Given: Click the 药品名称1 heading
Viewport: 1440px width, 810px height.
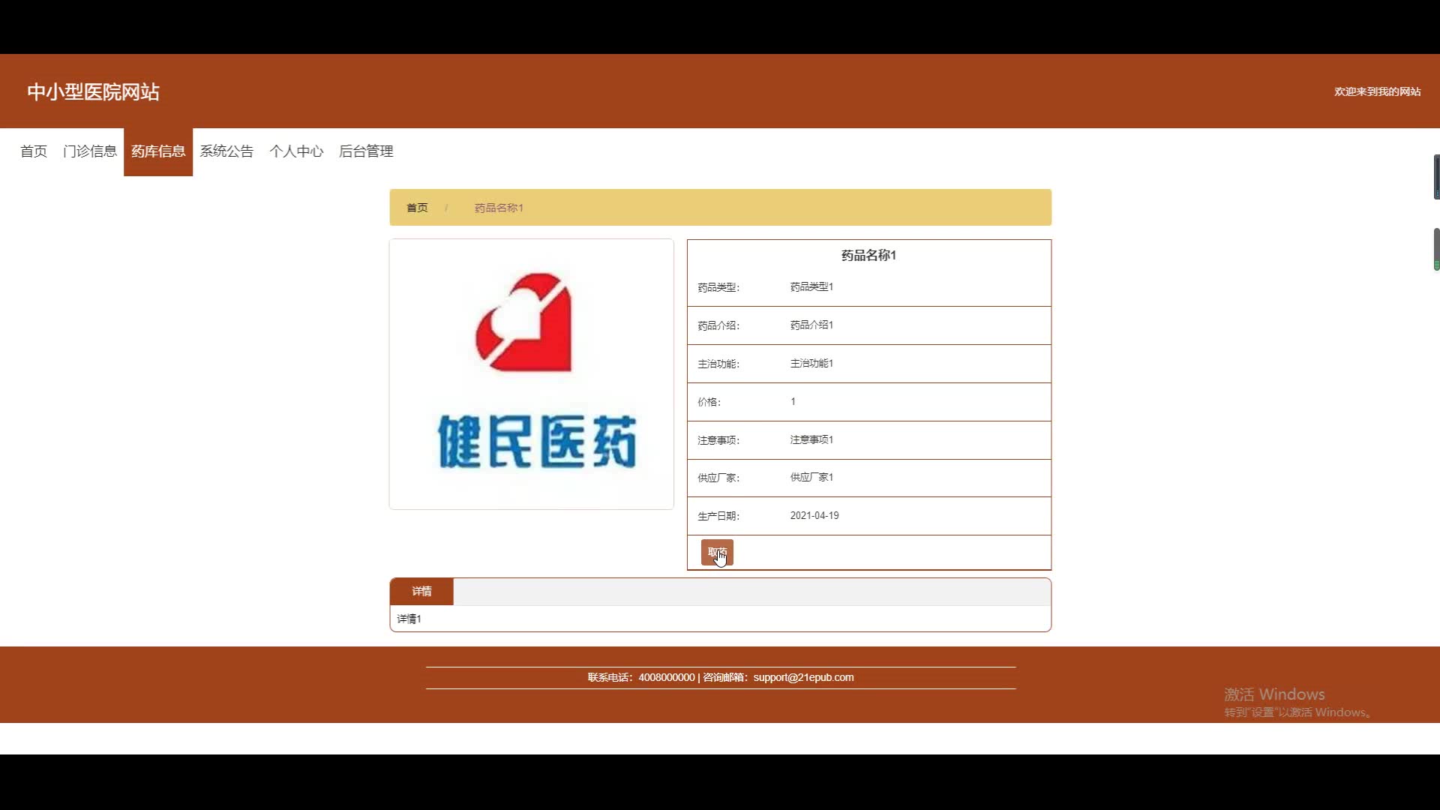Looking at the screenshot, I should pos(868,255).
